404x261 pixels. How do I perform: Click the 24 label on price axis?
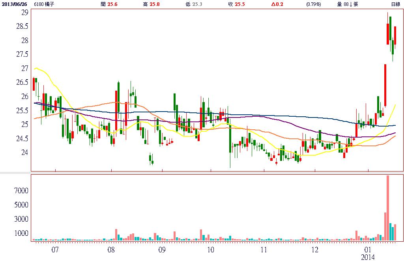[25, 153]
